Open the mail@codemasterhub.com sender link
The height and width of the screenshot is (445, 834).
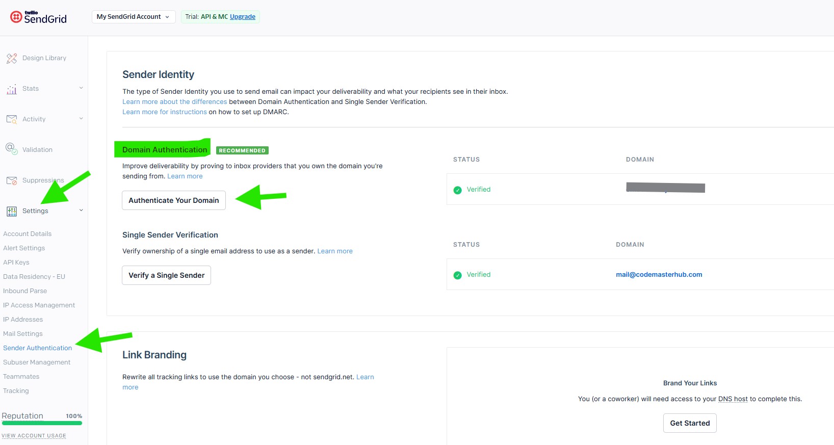point(659,275)
